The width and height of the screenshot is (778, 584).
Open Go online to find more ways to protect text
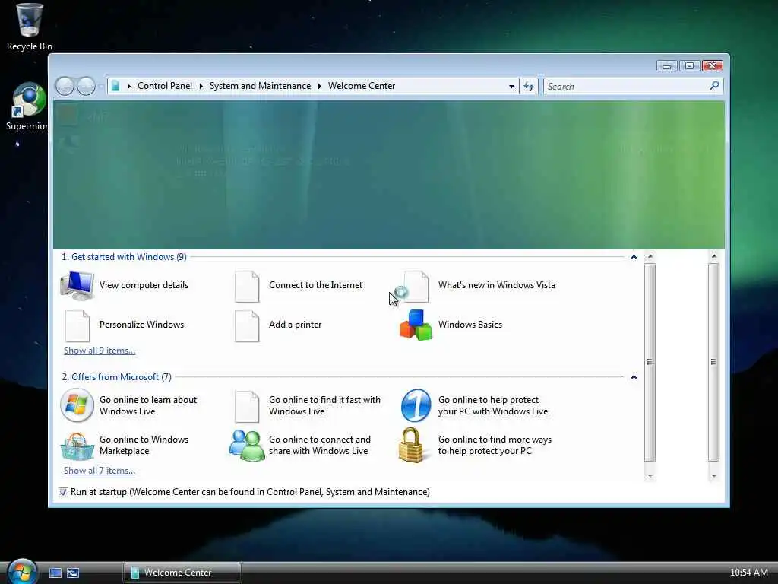495,445
